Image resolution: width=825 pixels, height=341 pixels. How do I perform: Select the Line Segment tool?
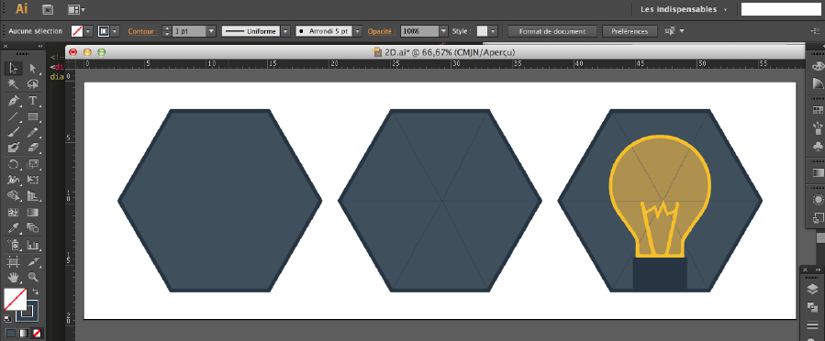click(x=14, y=116)
